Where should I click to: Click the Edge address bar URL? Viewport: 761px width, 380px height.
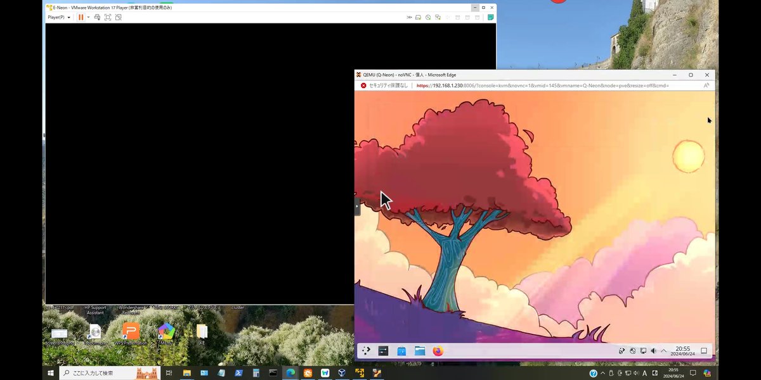(542, 85)
